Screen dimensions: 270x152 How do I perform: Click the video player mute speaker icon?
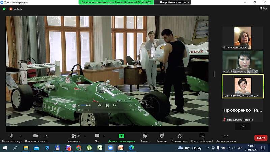point(79,105)
